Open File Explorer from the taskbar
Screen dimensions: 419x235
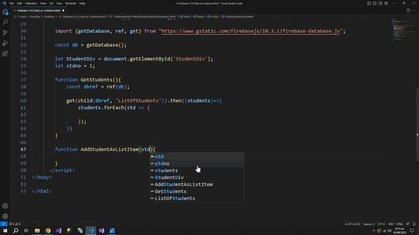tap(37, 230)
